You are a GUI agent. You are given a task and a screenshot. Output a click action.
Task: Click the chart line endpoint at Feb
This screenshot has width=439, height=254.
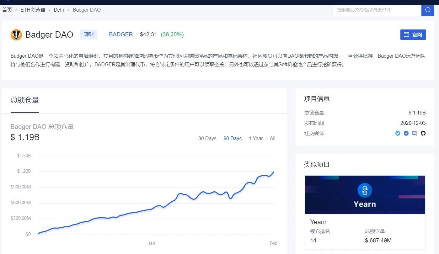click(x=274, y=172)
